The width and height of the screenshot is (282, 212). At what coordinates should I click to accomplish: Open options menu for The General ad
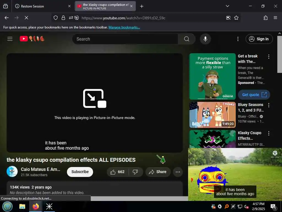(269, 57)
